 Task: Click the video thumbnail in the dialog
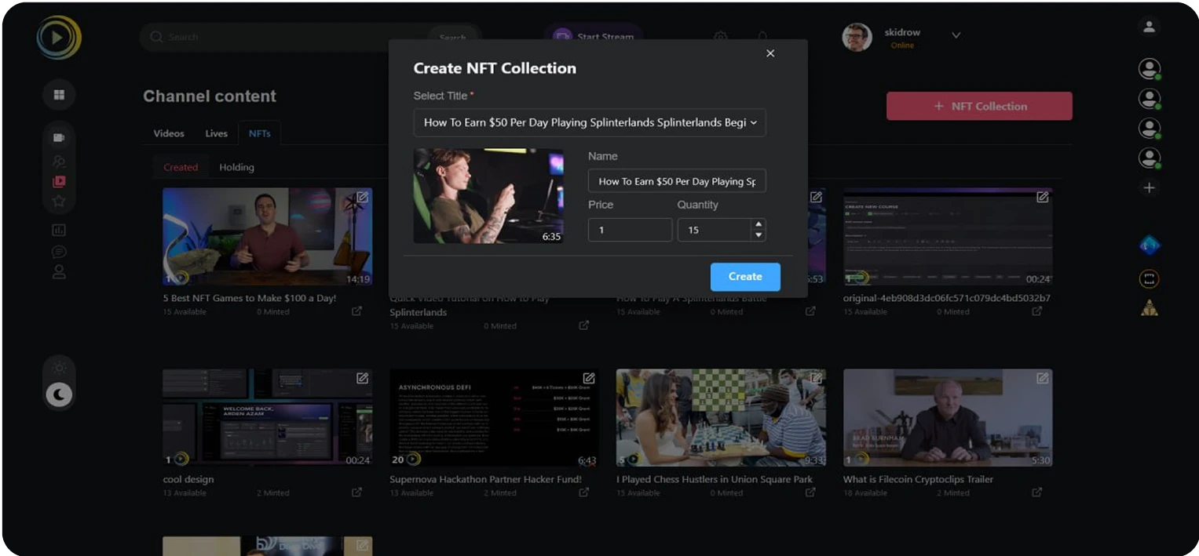click(x=488, y=196)
